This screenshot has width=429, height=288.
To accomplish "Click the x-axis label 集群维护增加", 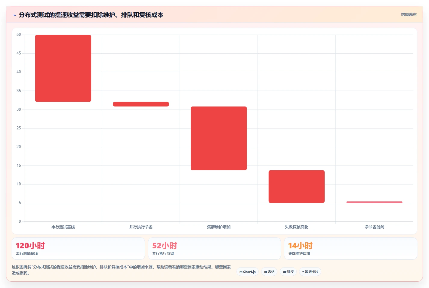I will pos(219,227).
